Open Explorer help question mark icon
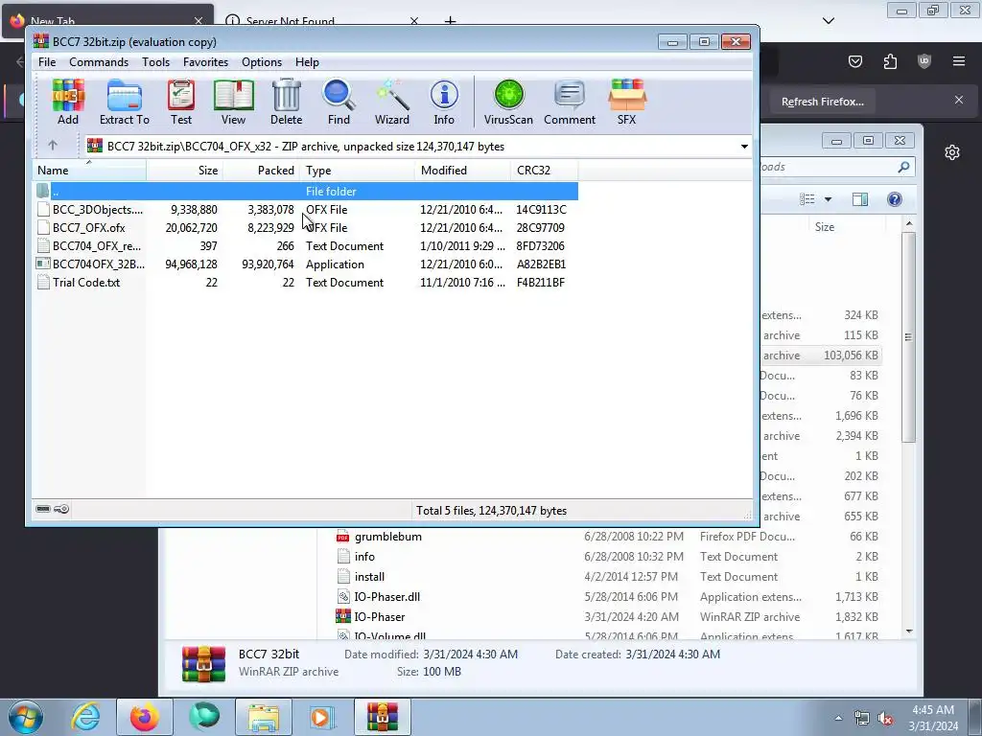 tap(895, 199)
